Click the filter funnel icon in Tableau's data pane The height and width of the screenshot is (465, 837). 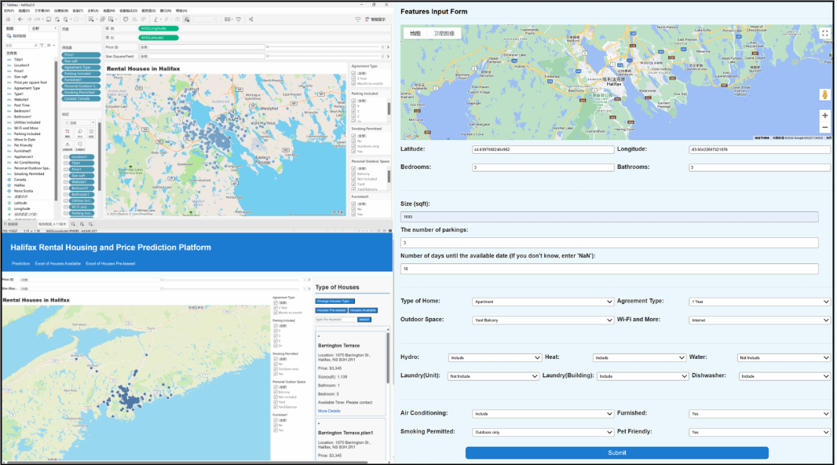pos(42,46)
